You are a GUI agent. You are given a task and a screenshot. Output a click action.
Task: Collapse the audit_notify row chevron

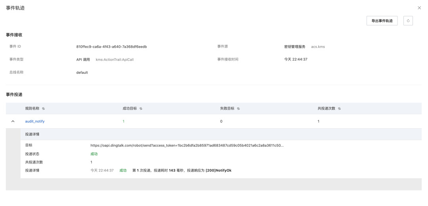[x=13, y=121]
